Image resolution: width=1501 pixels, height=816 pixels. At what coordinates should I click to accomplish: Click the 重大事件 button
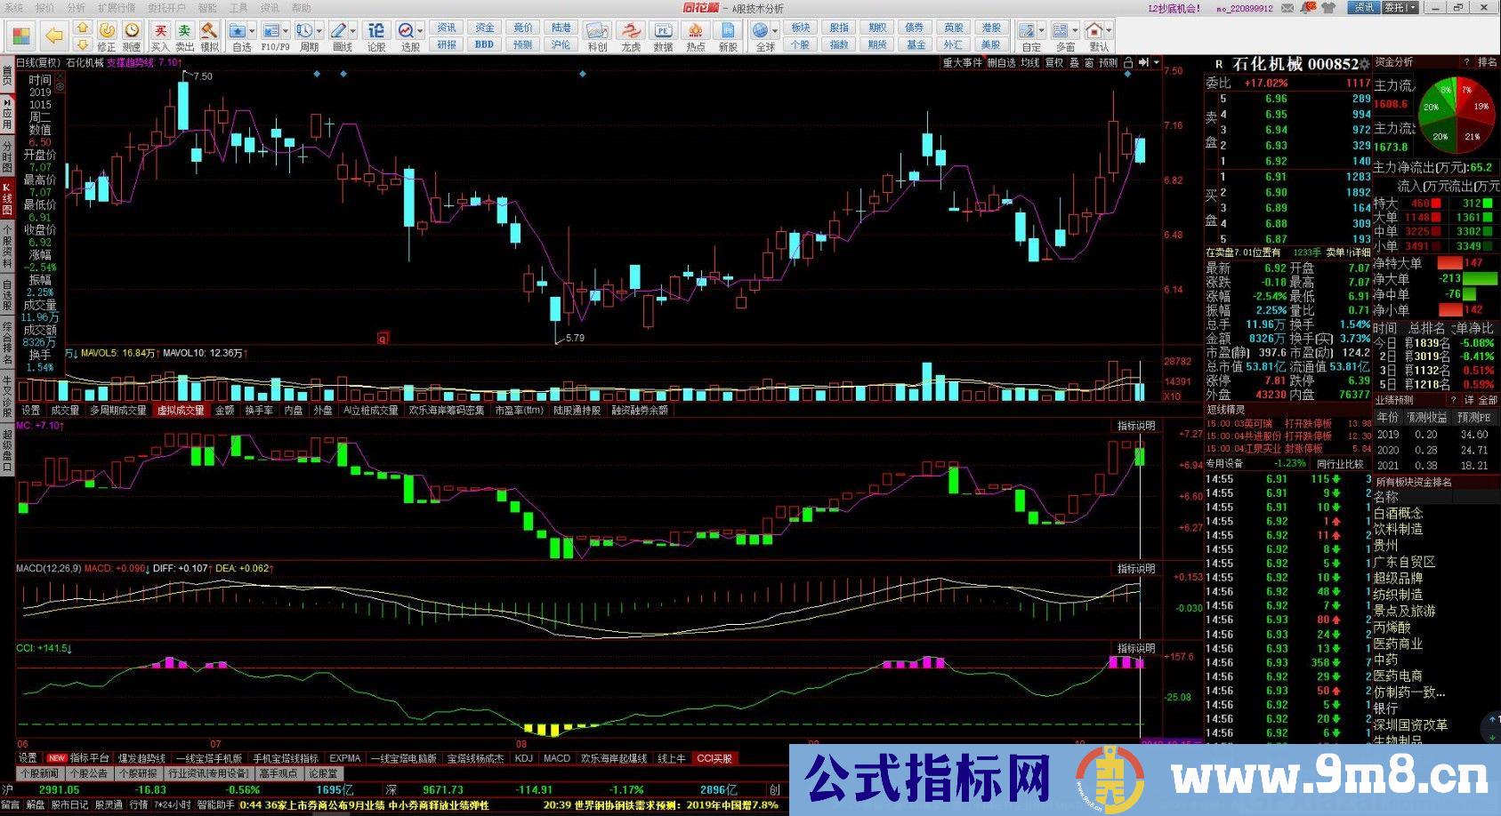962,63
